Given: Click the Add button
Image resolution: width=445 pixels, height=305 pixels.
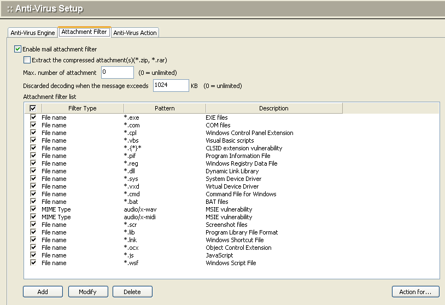Looking at the screenshot, I should coord(43,292).
